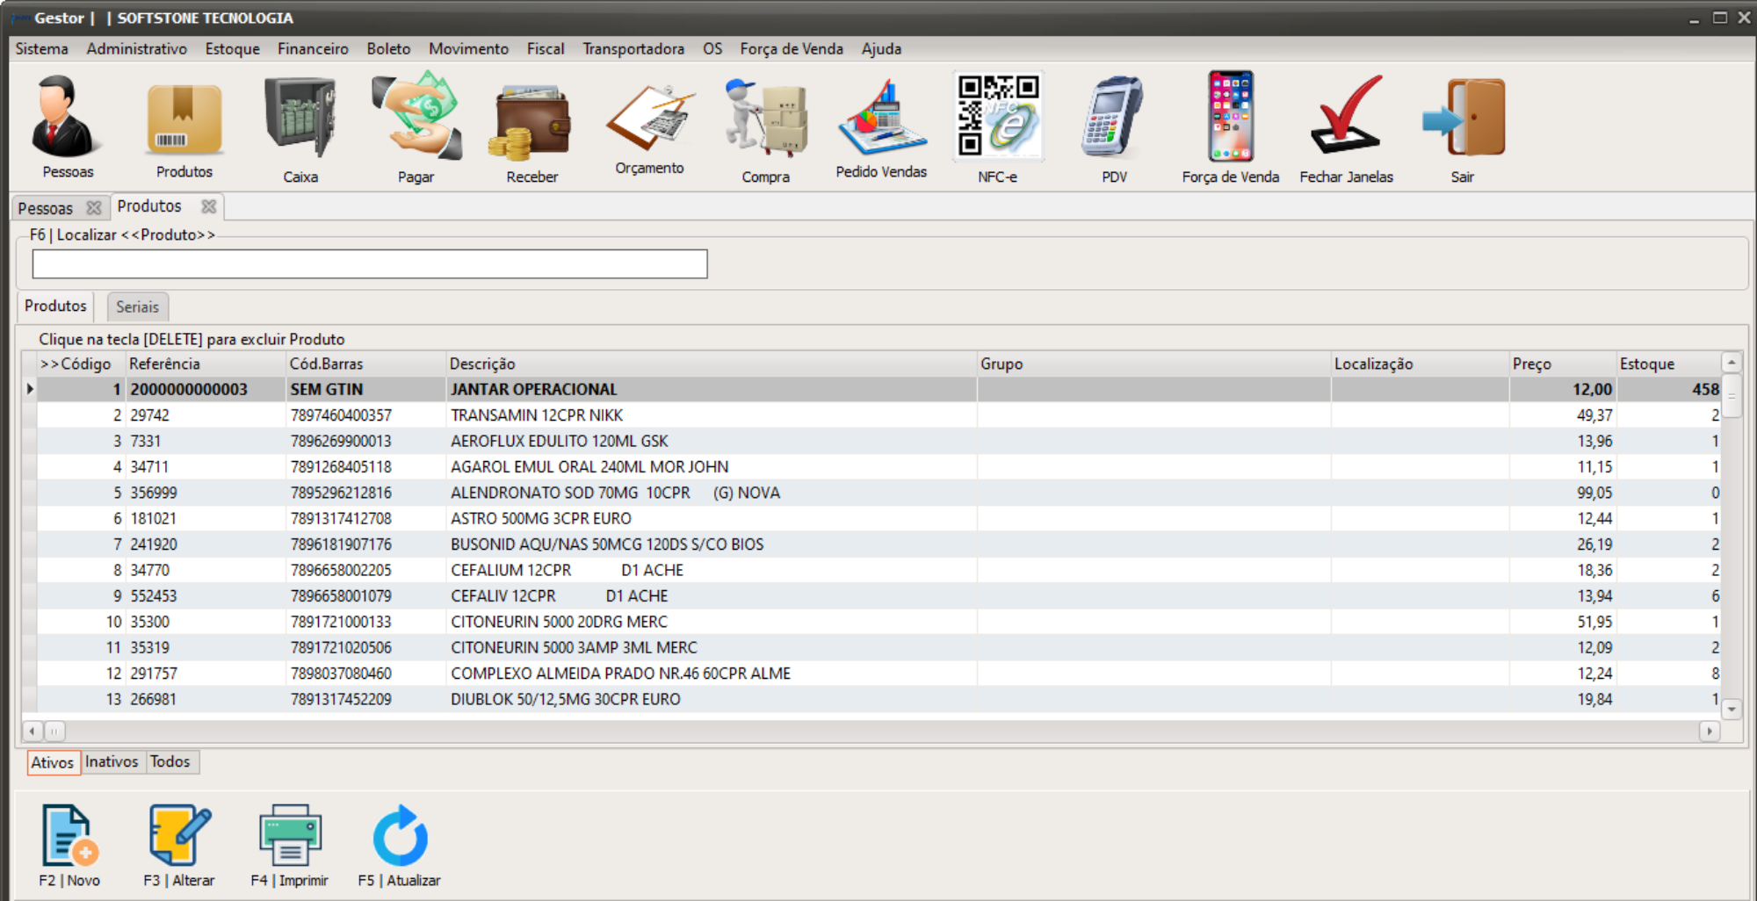1757x901 pixels.
Task: Switch to the Seriais tab
Action: [x=137, y=306]
